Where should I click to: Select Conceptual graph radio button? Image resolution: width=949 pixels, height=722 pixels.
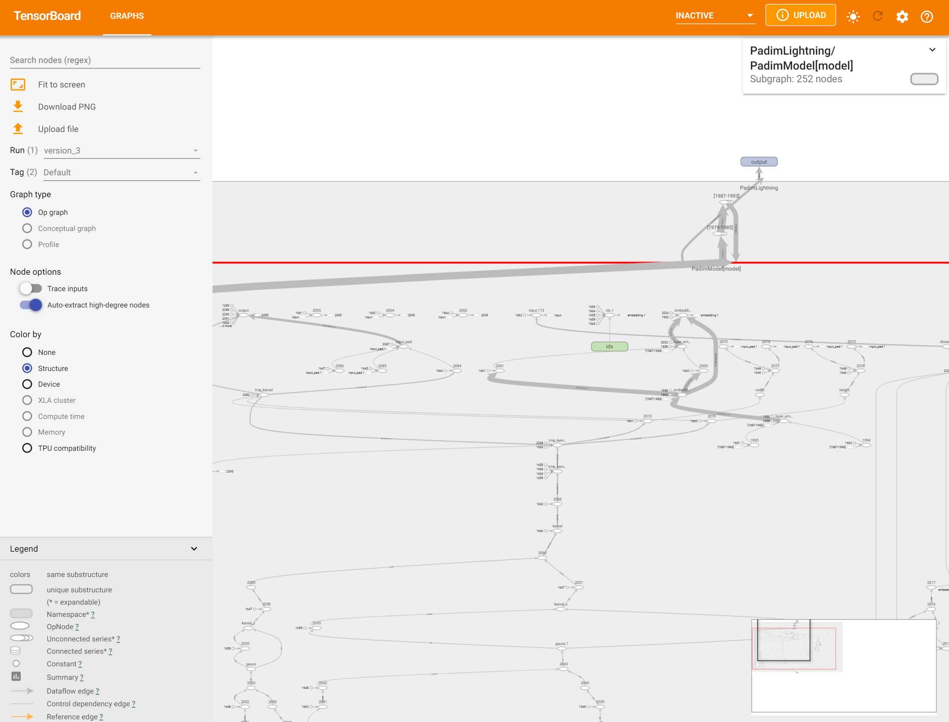[27, 228]
